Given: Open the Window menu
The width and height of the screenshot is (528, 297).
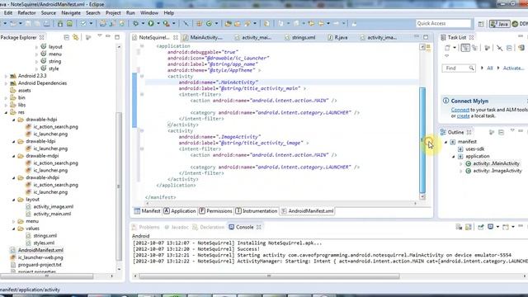Looking at the screenshot, I should [149, 13].
